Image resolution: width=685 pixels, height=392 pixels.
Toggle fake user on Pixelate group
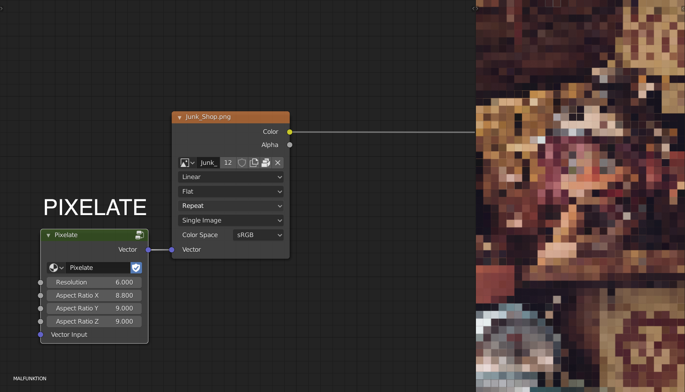tap(136, 268)
